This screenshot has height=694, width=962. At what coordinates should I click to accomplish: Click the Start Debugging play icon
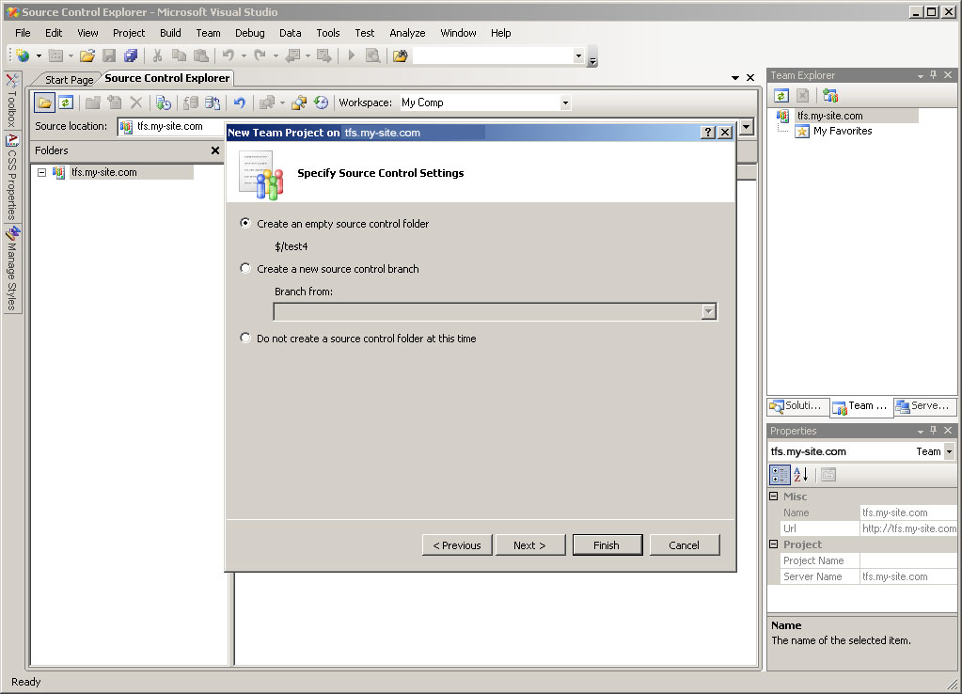tap(352, 55)
